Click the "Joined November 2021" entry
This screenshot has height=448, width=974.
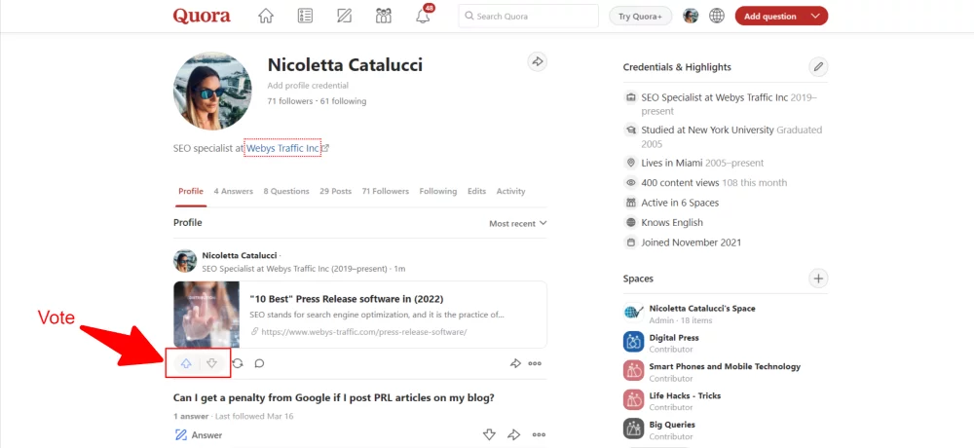(692, 243)
